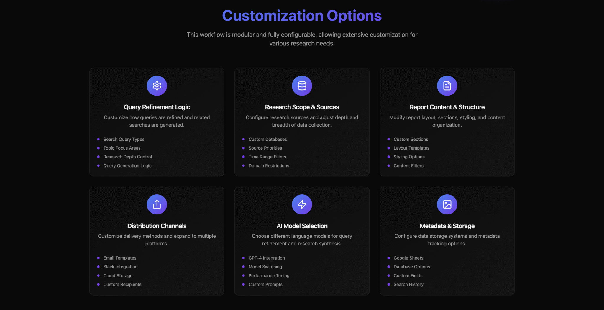Click the 'Choose different language models' description
This screenshot has width=604, height=310.
[x=302, y=240]
